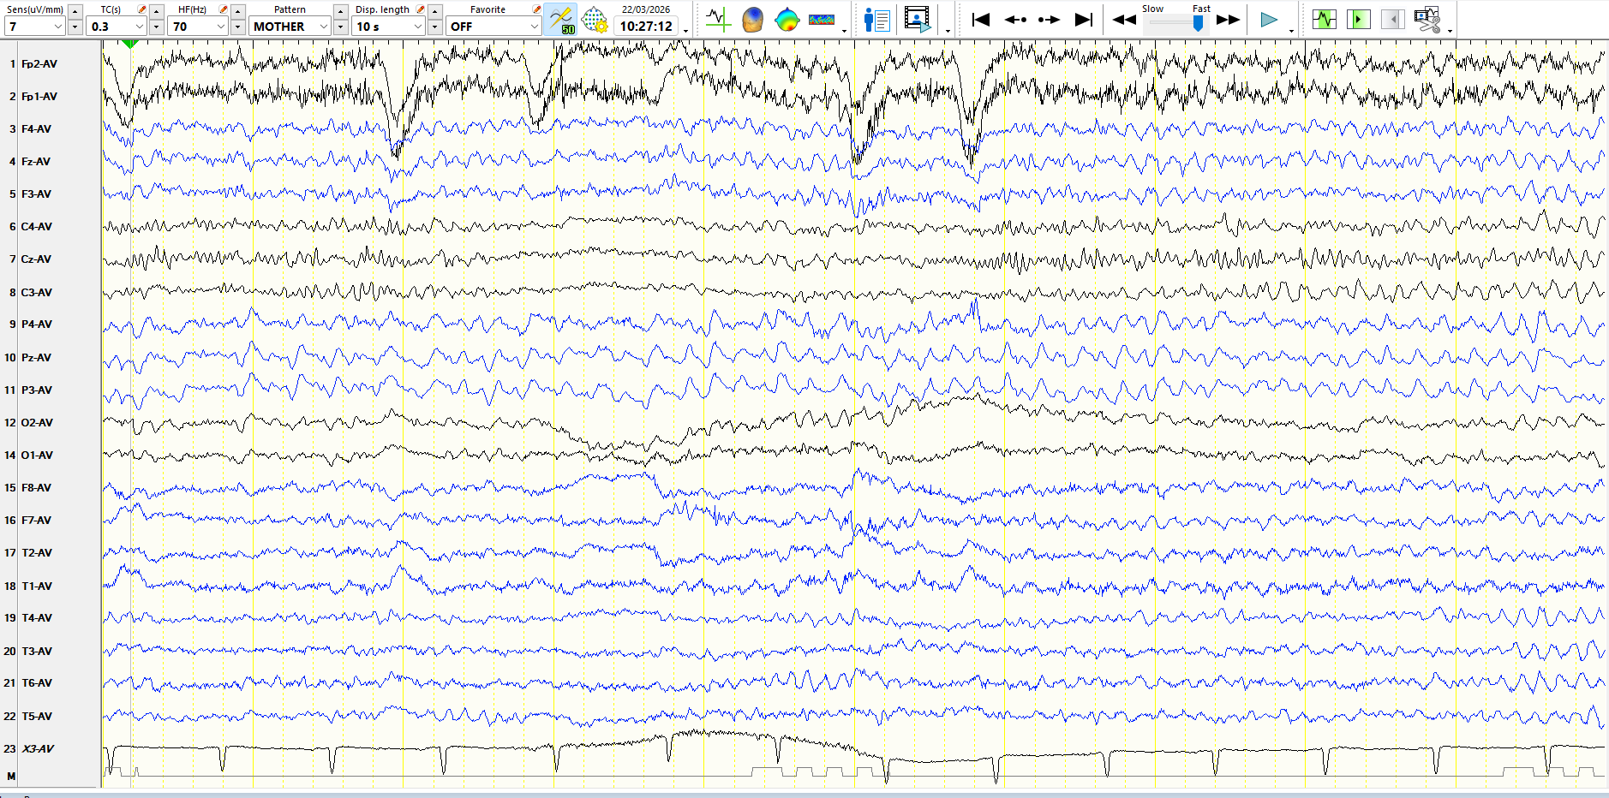This screenshot has height=798, width=1609.
Task: Open the patient information panel icon
Action: [x=877, y=20]
